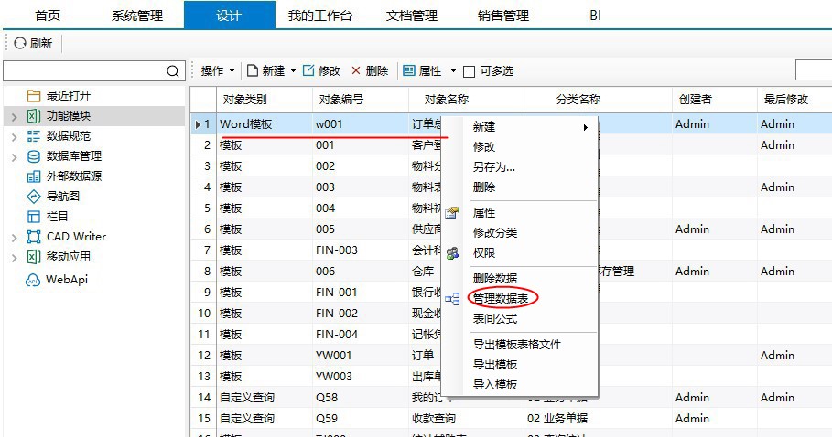Viewport: 832px width, 437px height.
Task: Expand the 功能模块 tree node
Action: (14, 116)
